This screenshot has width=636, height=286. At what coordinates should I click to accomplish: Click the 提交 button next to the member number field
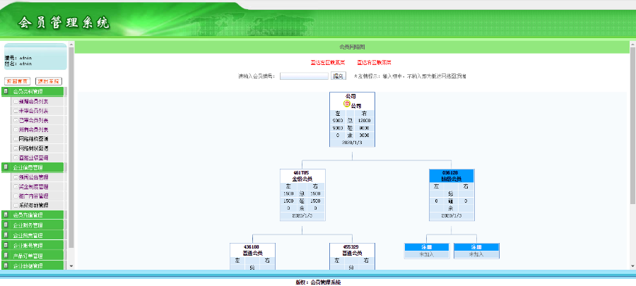[x=338, y=76]
